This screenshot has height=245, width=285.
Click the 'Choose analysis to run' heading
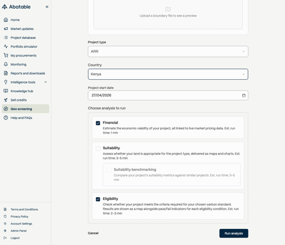[107, 108]
